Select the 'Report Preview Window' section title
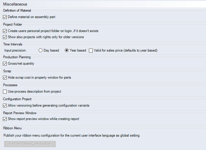The width and height of the screenshot is (206, 150). [20, 113]
